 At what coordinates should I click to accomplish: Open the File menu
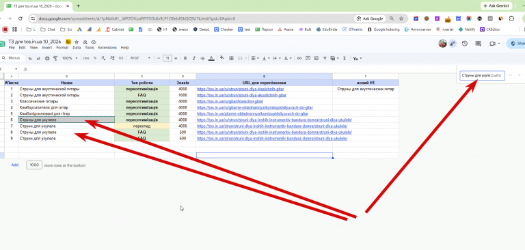tap(12, 48)
